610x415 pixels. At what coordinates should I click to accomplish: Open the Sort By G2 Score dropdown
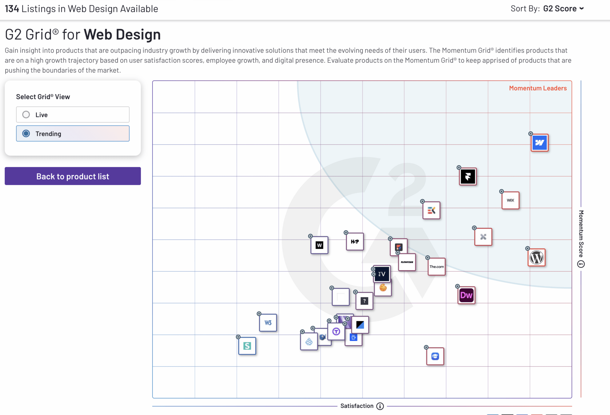coord(563,9)
